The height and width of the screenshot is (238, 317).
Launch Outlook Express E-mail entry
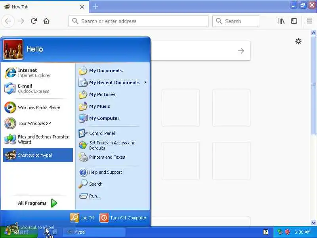coord(38,88)
